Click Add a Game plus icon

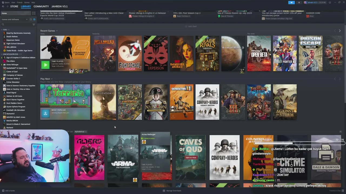3,191
